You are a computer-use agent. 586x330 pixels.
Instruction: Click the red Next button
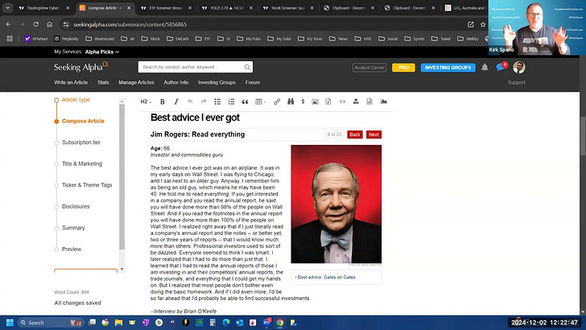[373, 134]
